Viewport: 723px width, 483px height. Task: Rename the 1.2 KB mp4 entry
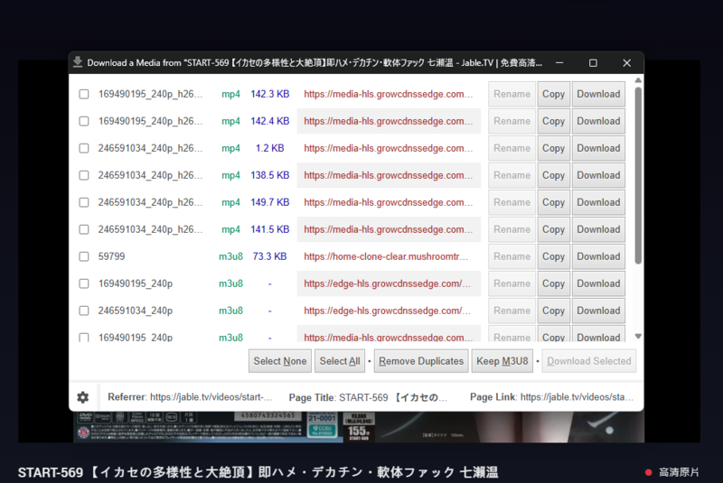[x=512, y=148]
